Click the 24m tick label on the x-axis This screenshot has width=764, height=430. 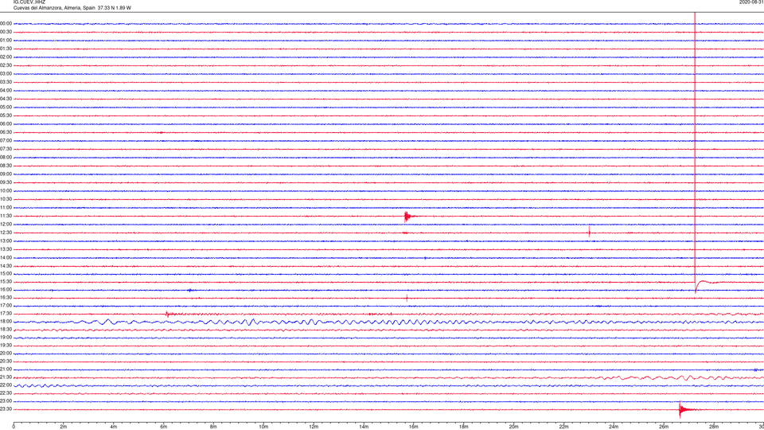pyautogui.click(x=614, y=427)
